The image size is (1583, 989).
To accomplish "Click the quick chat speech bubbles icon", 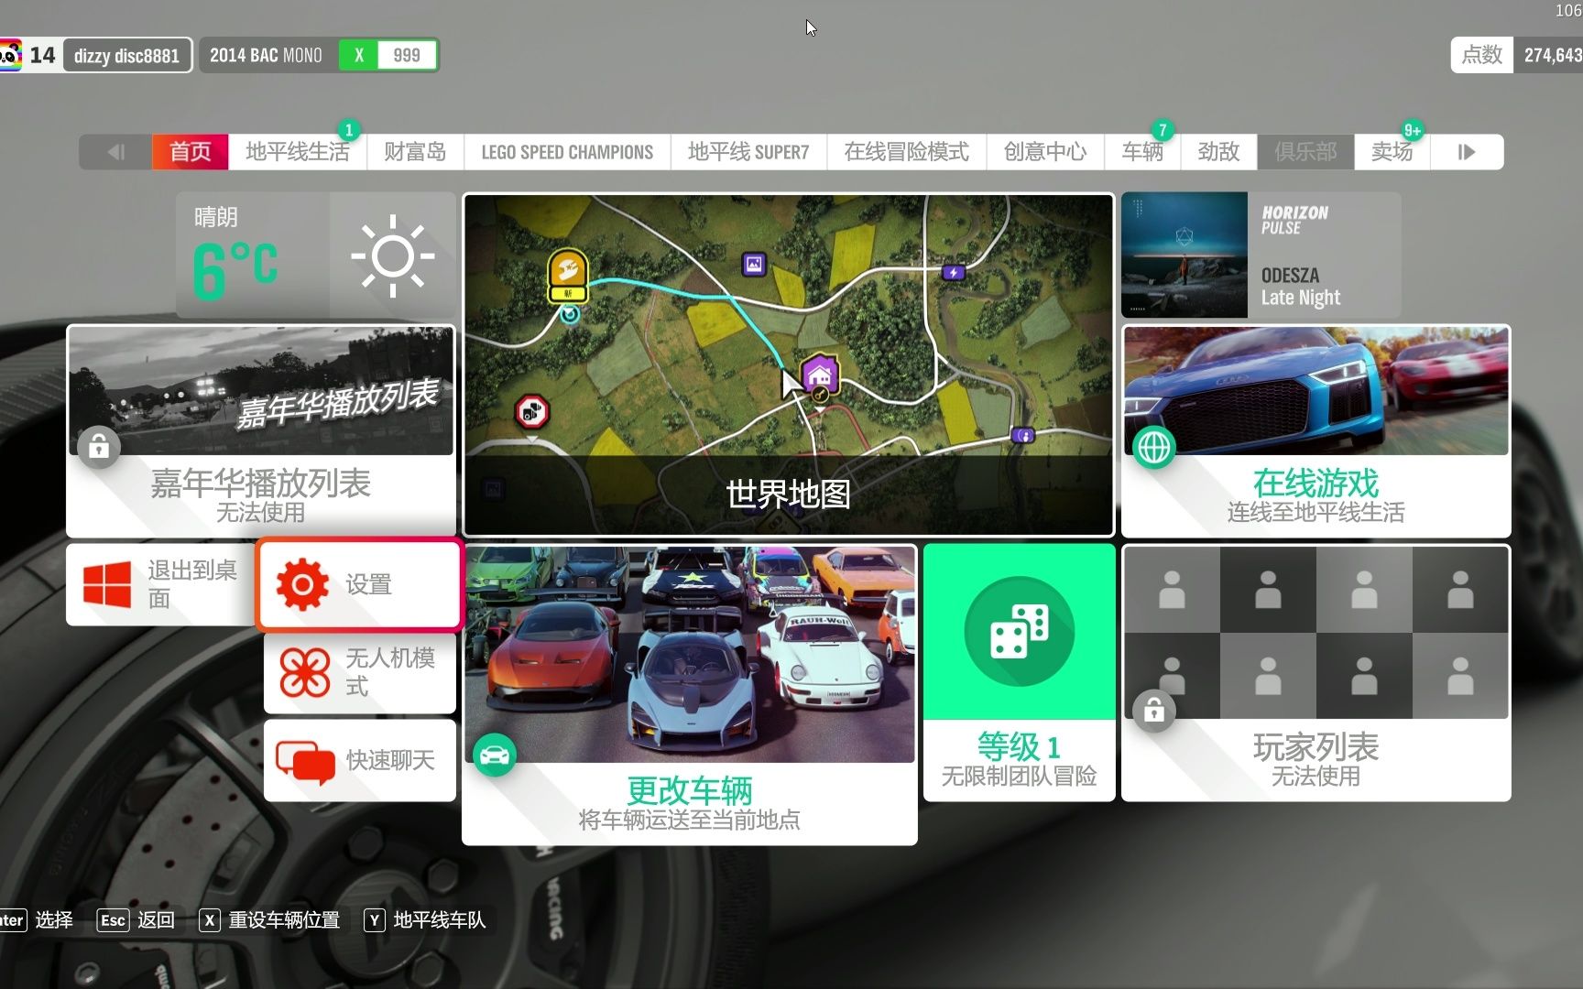I will (x=305, y=761).
